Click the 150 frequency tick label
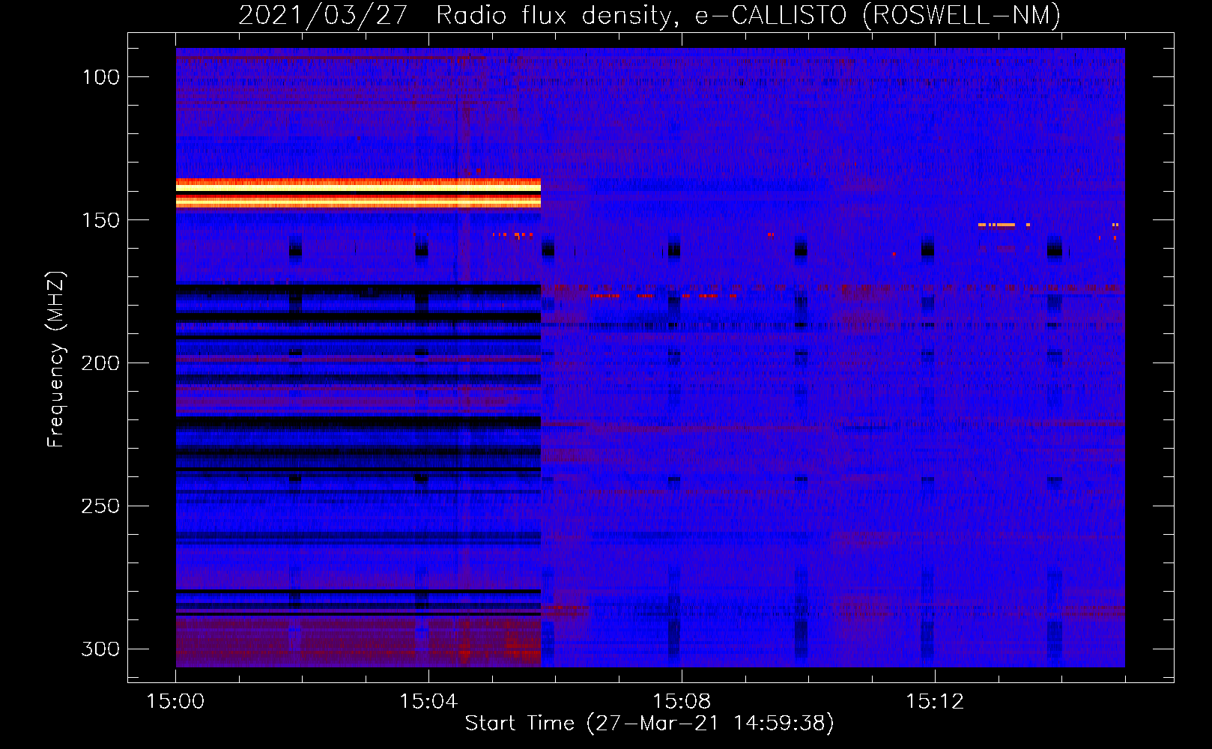 coord(100,220)
